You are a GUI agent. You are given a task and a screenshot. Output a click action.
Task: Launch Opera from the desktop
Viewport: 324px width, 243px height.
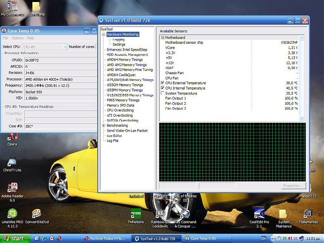[x=12, y=139]
